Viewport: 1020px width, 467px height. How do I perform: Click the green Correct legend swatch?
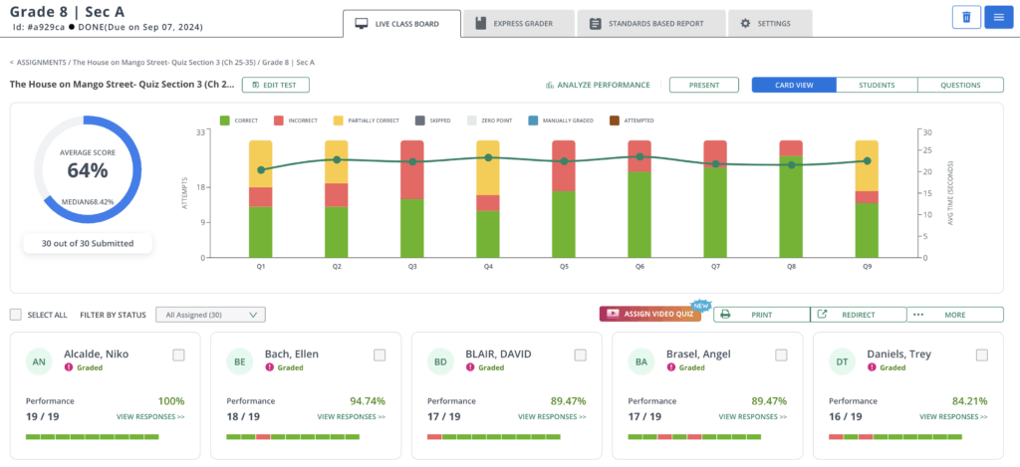tap(225, 120)
